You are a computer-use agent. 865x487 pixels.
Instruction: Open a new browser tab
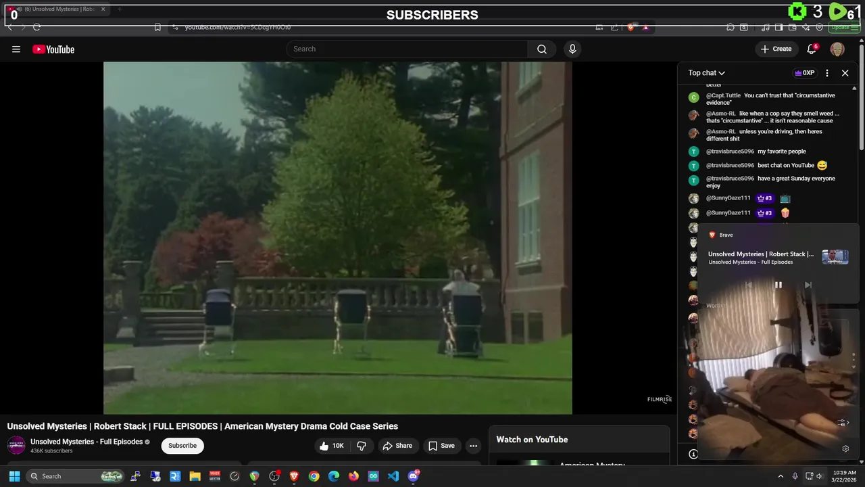pyautogui.click(x=120, y=9)
